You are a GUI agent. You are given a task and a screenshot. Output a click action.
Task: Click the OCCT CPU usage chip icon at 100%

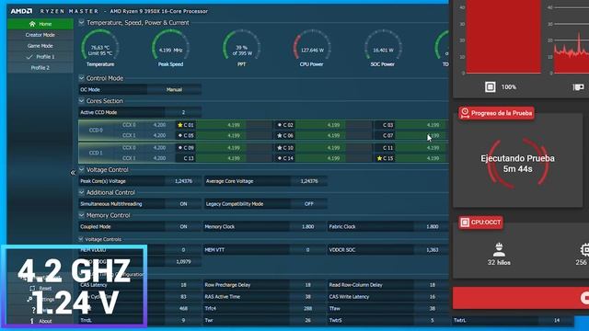pyautogui.click(x=491, y=87)
